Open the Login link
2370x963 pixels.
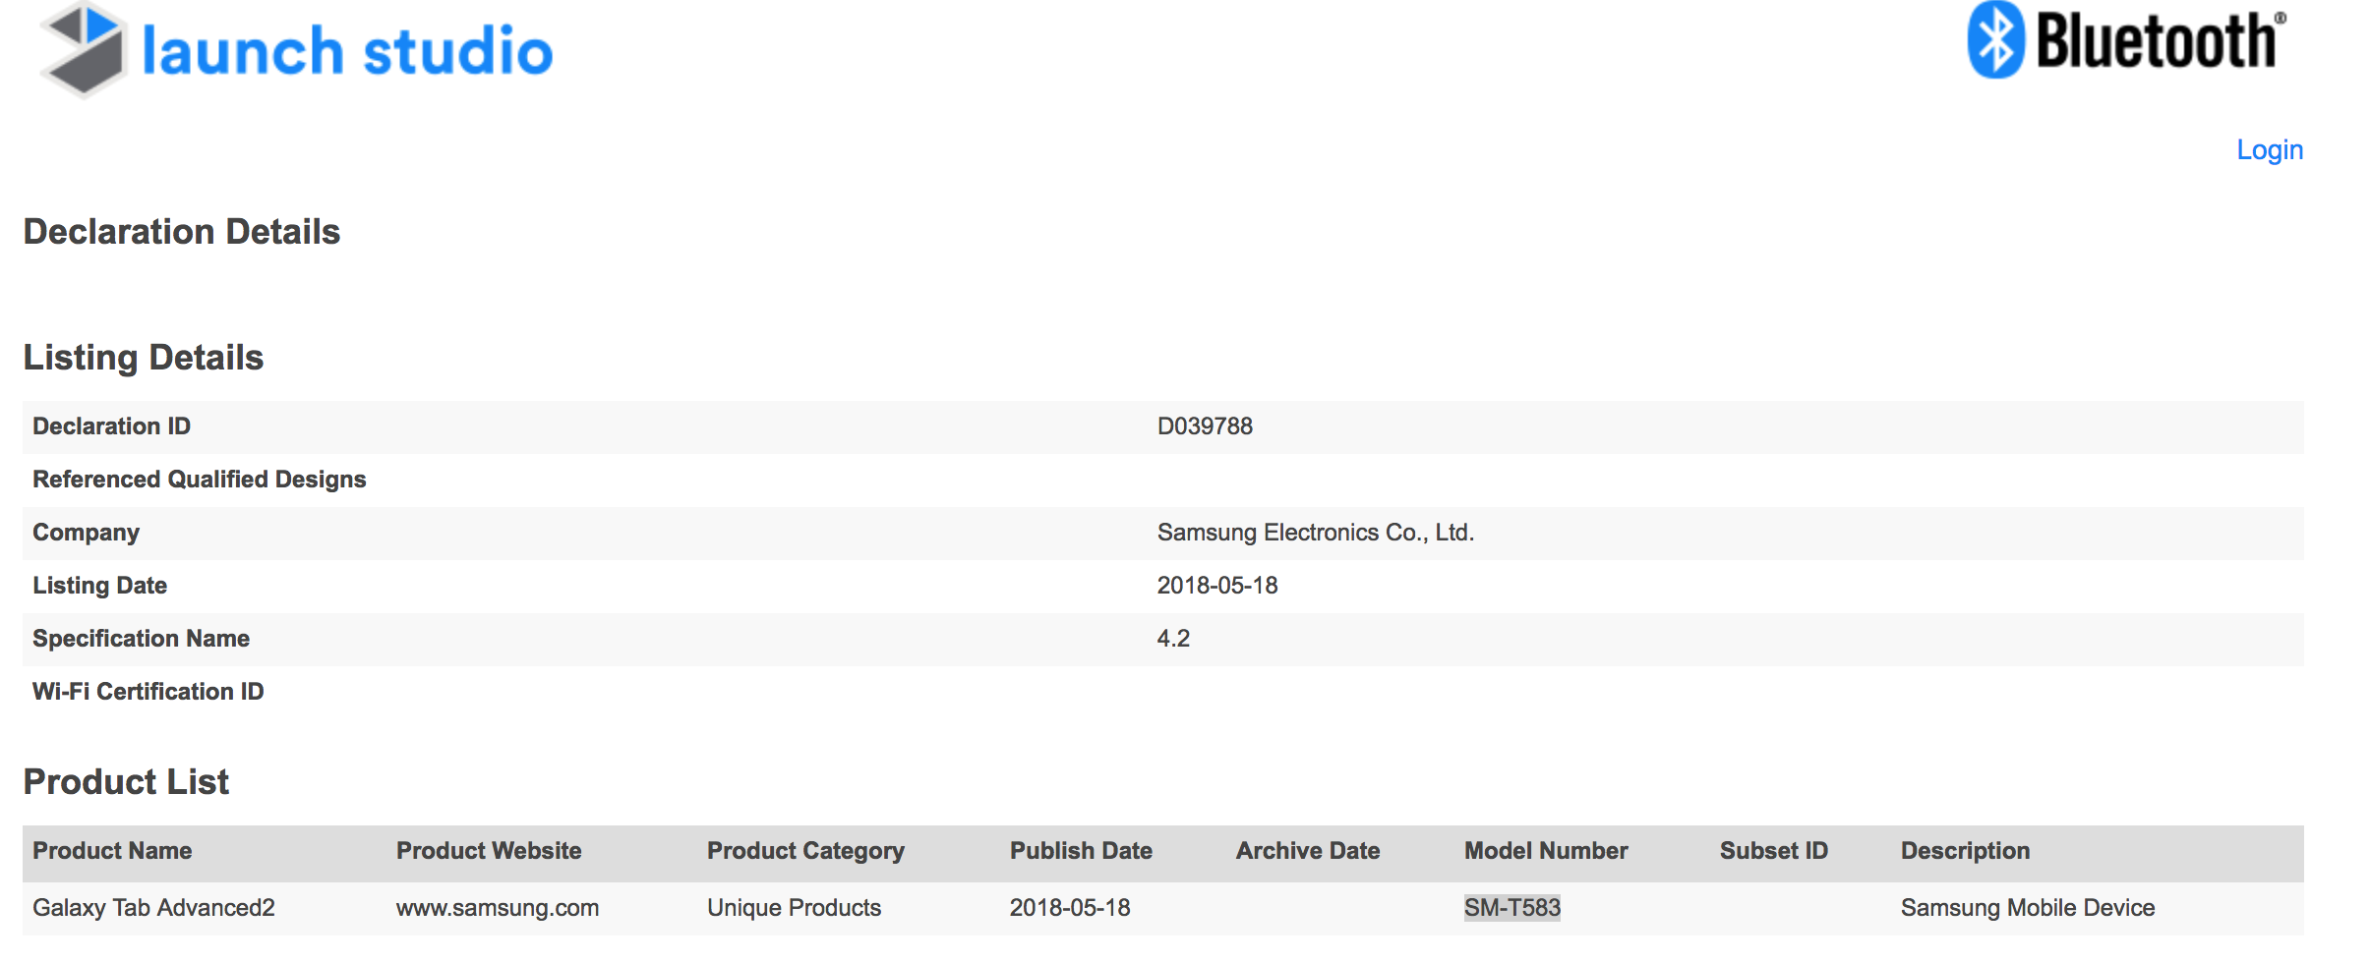click(2269, 149)
